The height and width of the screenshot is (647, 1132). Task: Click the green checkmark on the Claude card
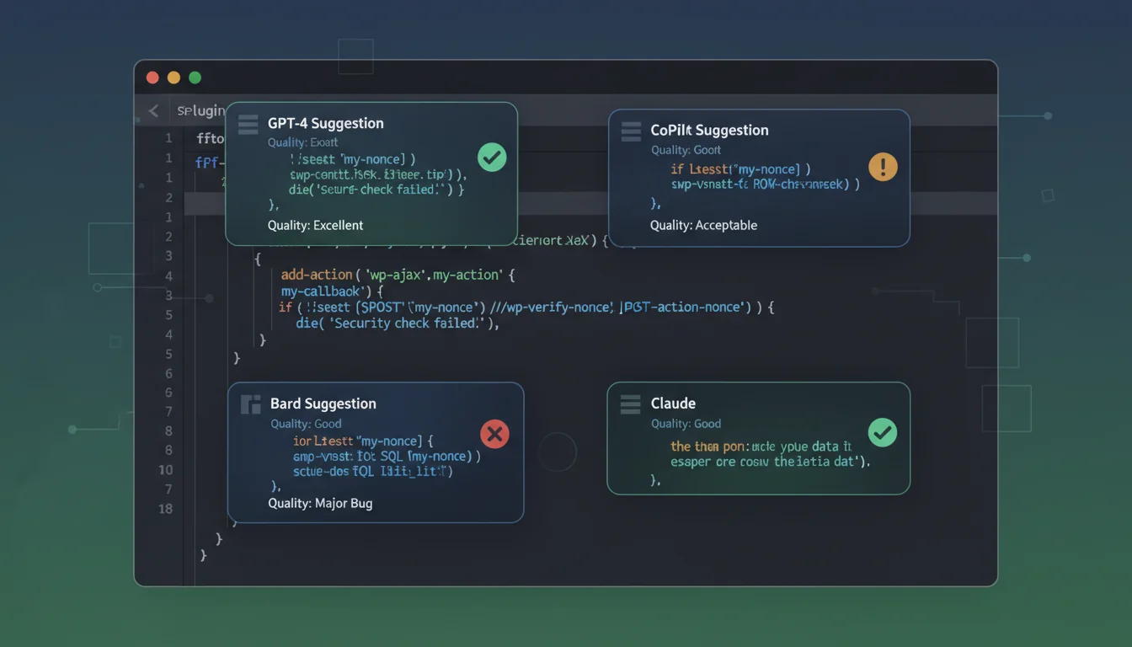(883, 432)
